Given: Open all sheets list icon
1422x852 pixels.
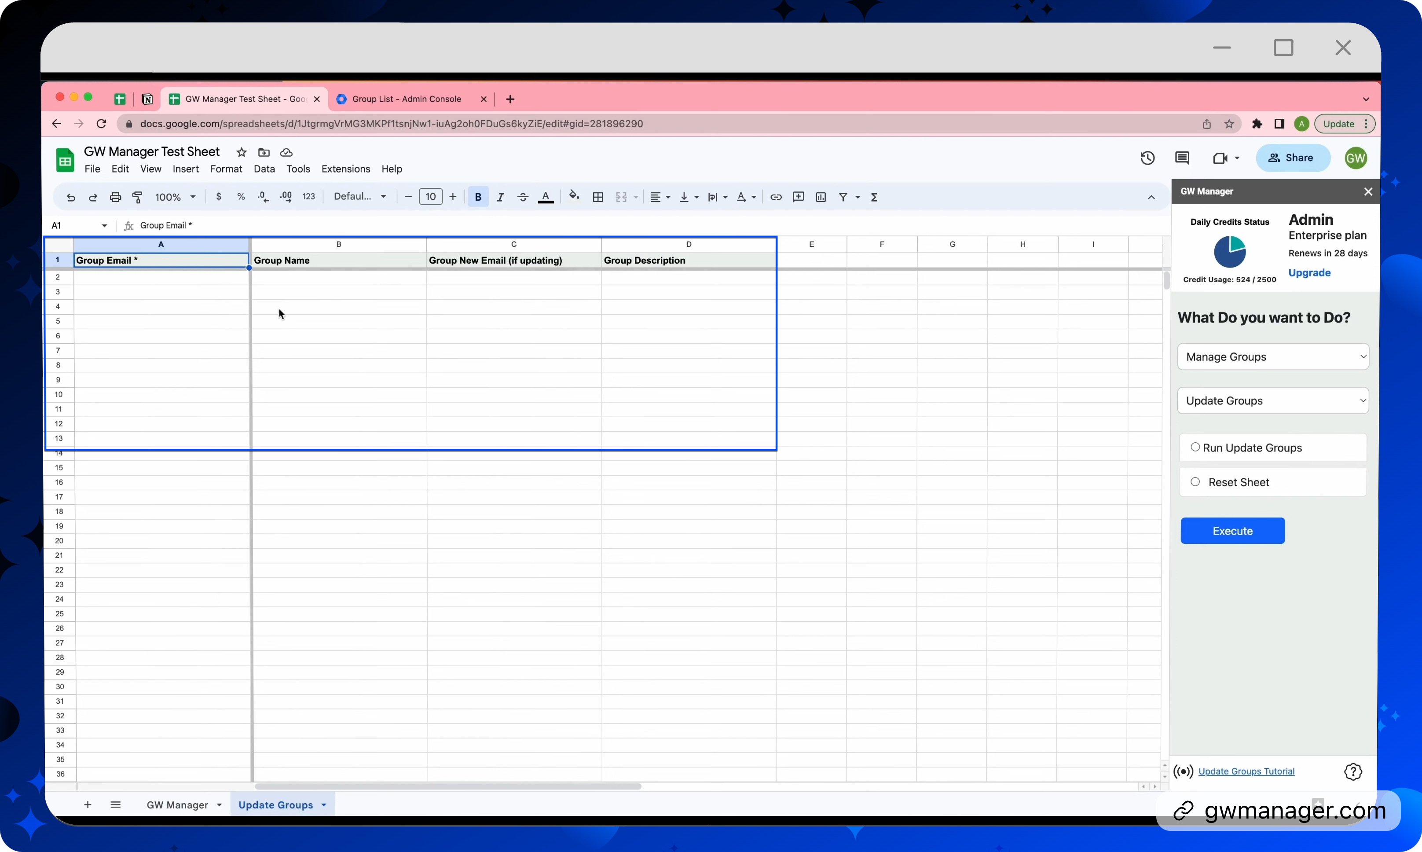Looking at the screenshot, I should click(x=115, y=804).
